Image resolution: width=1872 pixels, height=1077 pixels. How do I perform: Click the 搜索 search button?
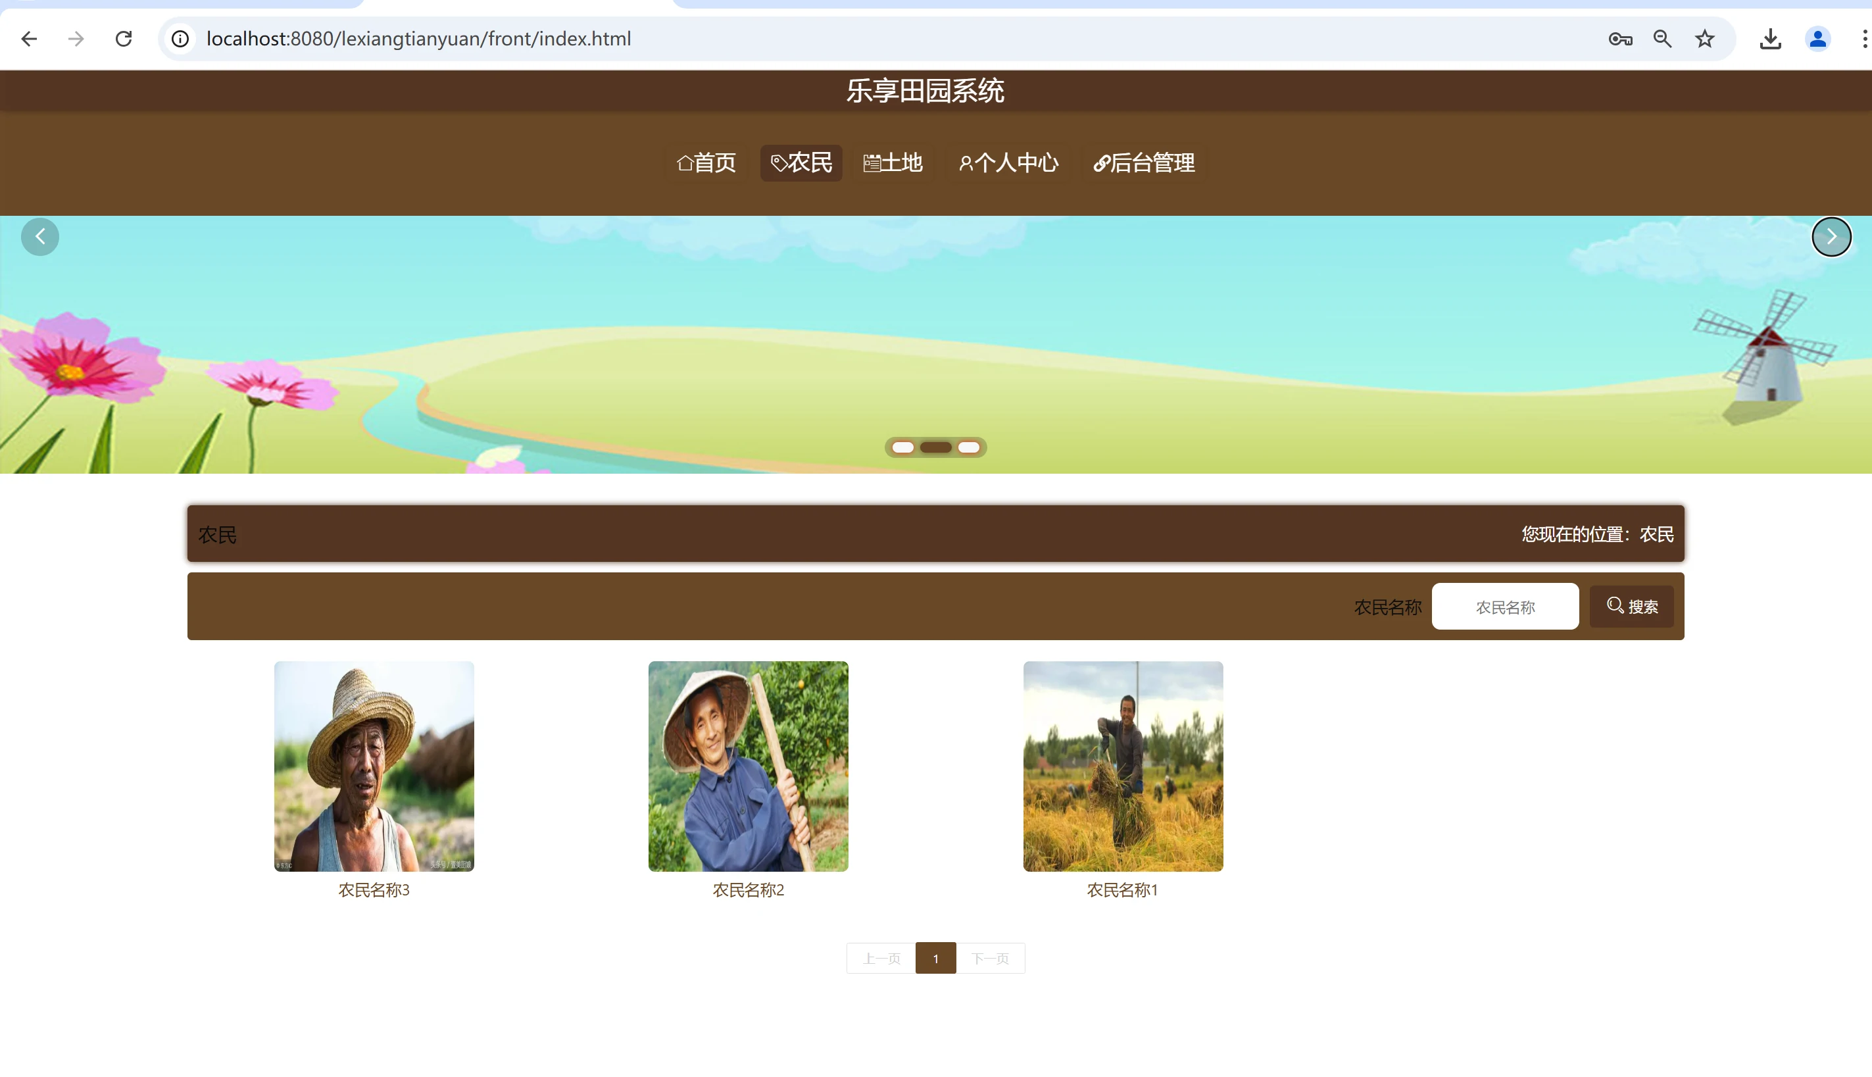tap(1632, 607)
